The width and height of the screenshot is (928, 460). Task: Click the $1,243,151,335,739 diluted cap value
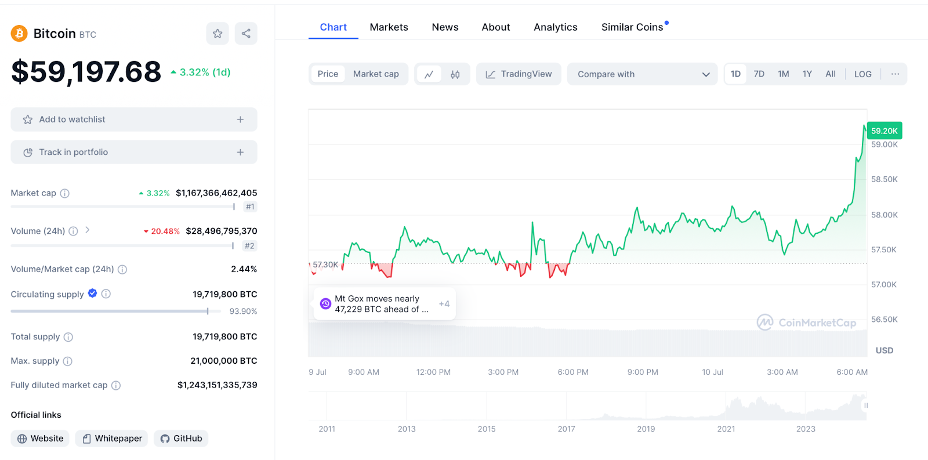click(x=217, y=385)
